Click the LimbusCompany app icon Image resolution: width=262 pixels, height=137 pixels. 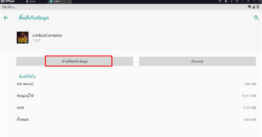23,37
